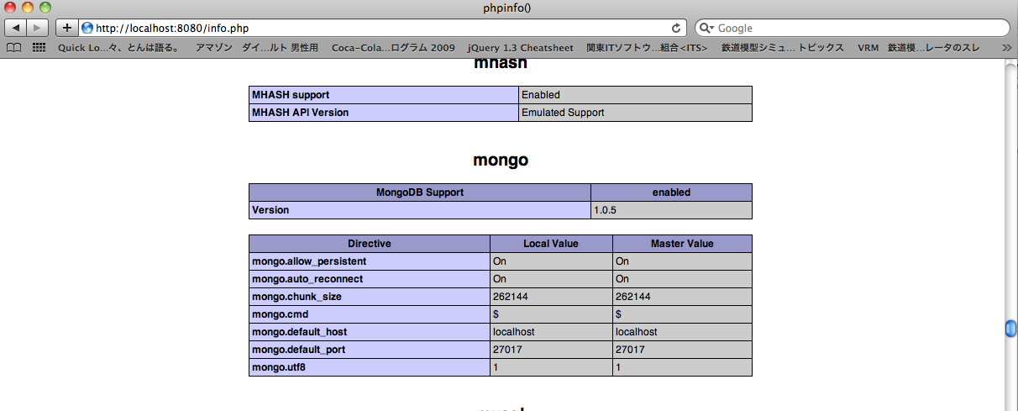Screen dimensions: 1018x411
Task: Reload the page with the refresh icon
Action: tap(676, 28)
